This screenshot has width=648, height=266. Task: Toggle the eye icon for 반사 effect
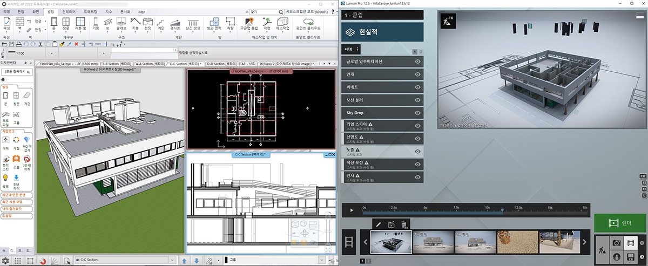417,176
